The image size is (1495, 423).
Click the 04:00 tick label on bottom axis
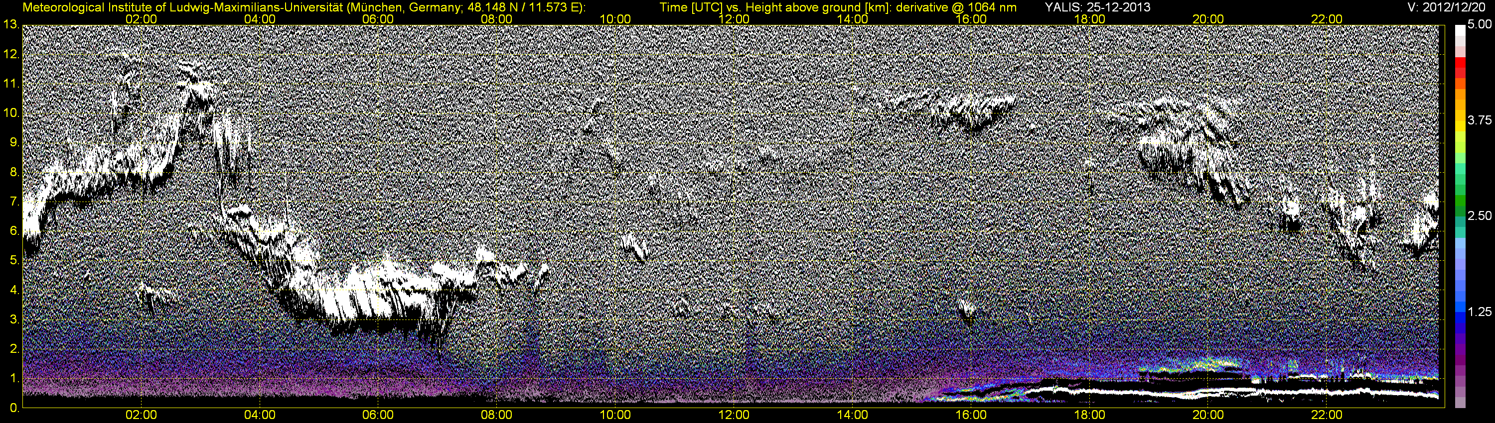(260, 415)
